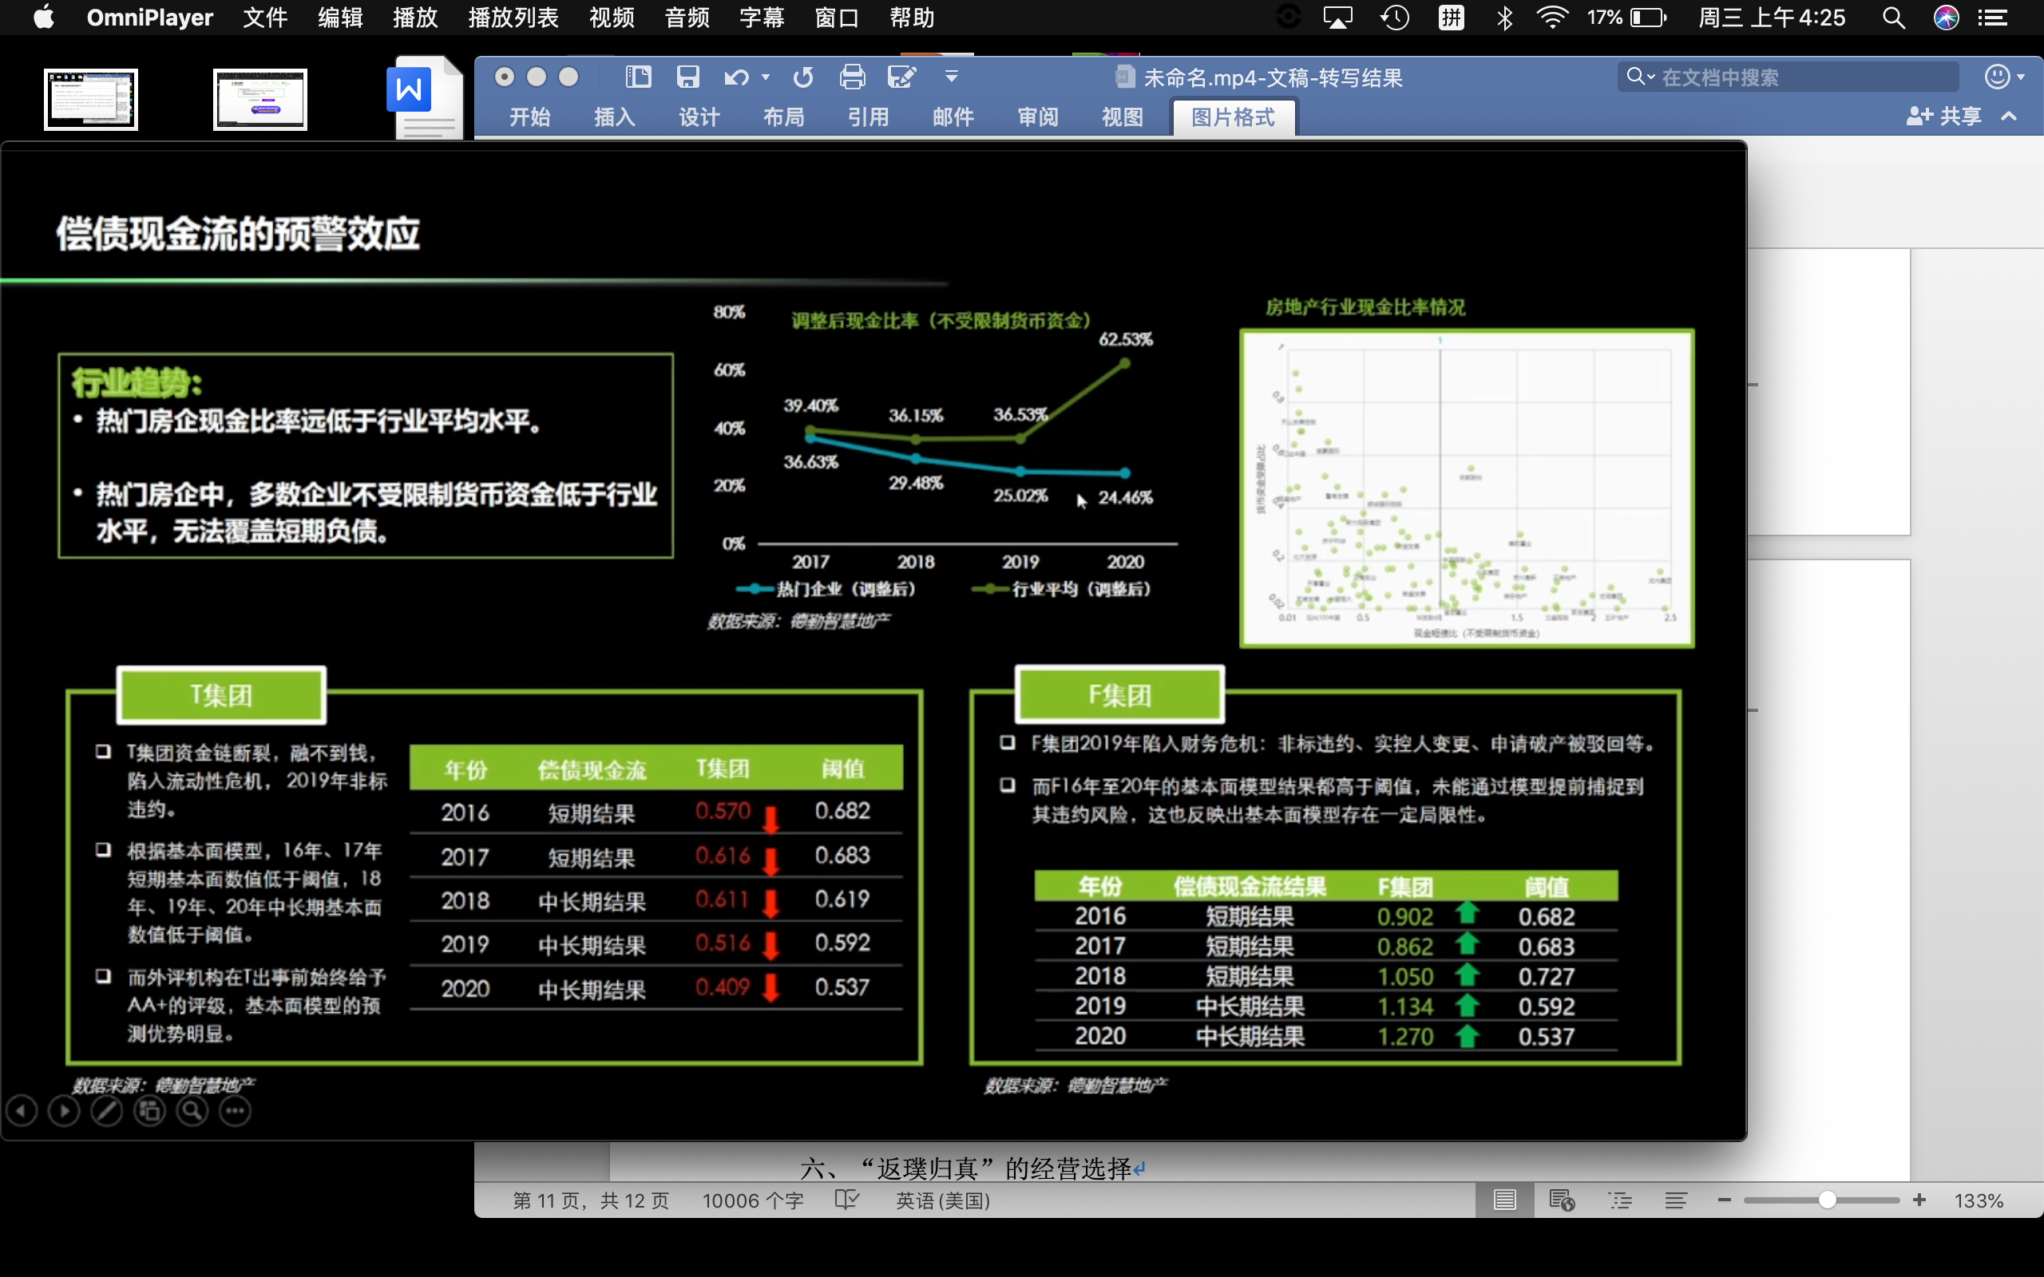This screenshot has height=1277, width=2044.
Task: Open Wi-Fi status menu
Action: 1552,18
